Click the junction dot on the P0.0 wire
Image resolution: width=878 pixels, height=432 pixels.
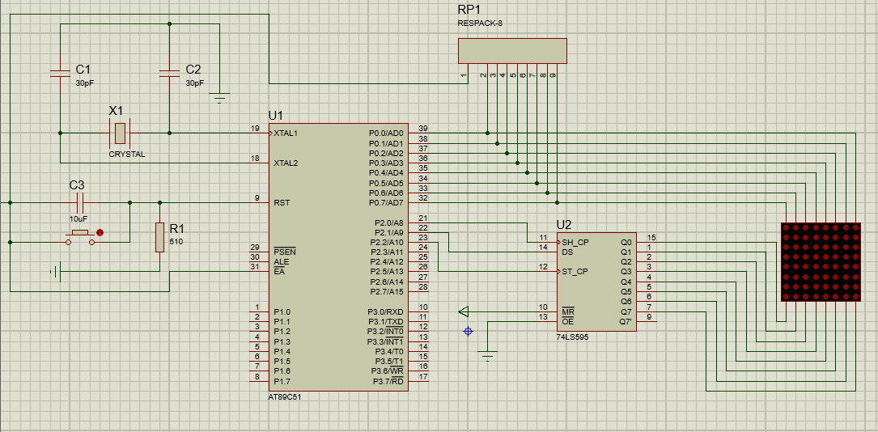pos(488,133)
